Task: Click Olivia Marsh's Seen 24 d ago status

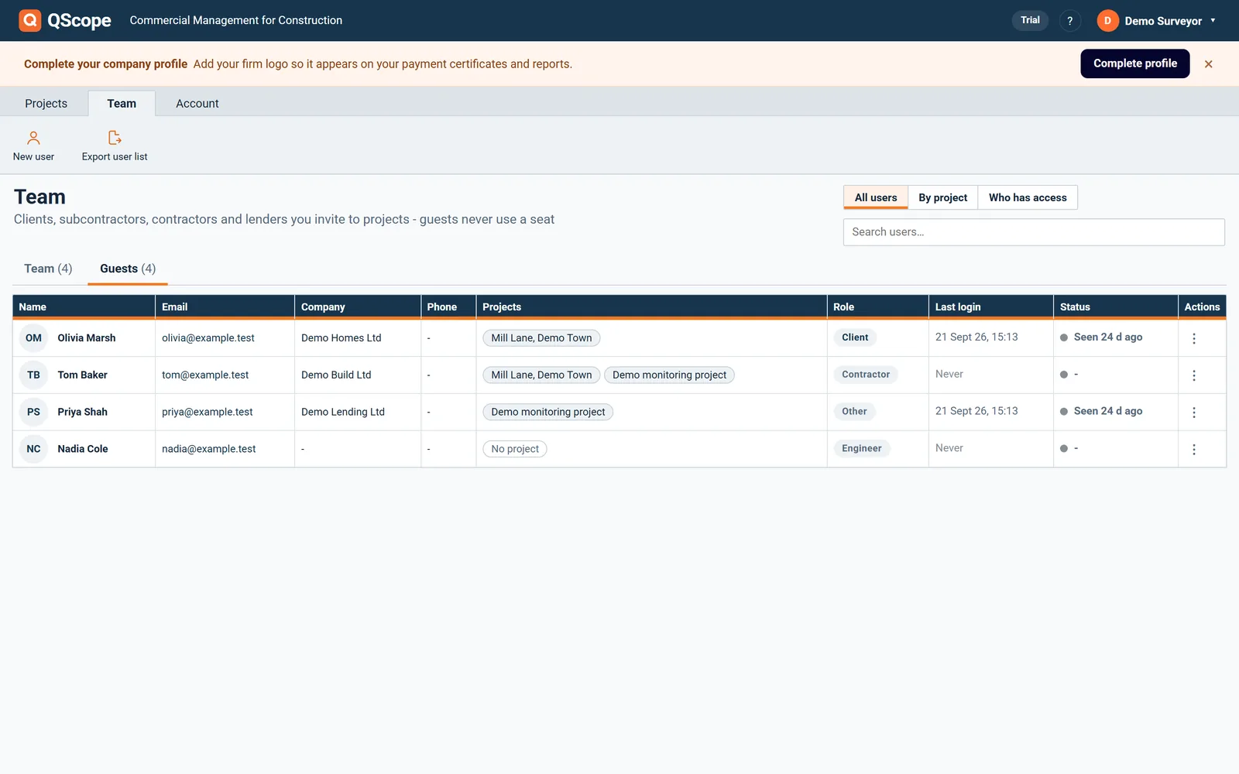Action: click(1101, 337)
